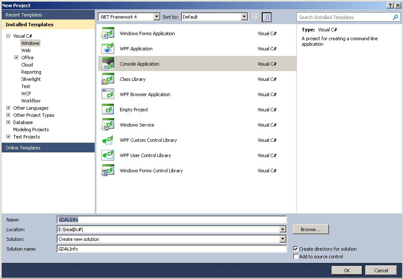Expand the Database tree node
Screen dimensions: 403x279
[8, 122]
